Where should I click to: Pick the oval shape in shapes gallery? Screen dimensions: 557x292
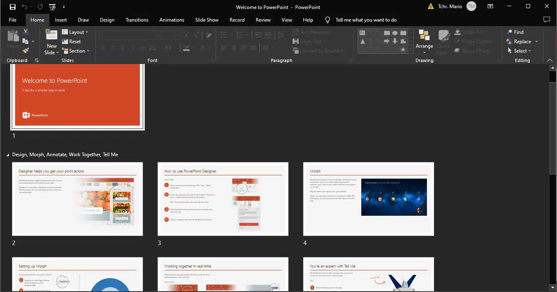[395, 33]
